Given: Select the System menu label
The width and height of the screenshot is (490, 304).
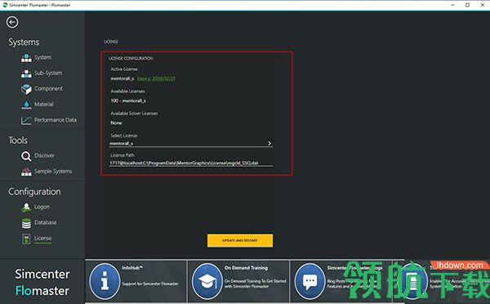Looking at the screenshot, I should coord(42,57).
